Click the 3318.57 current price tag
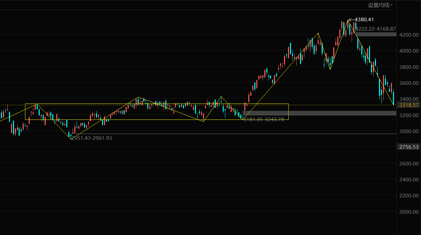The image size is (421, 235). pyautogui.click(x=409, y=105)
